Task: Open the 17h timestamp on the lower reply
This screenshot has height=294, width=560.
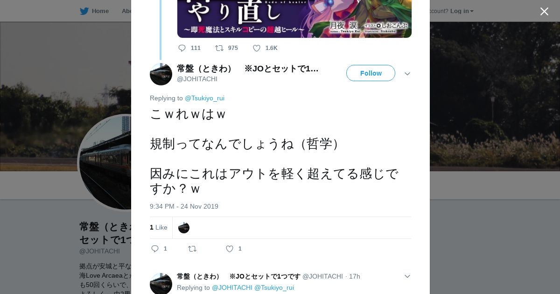Action: pos(355,276)
